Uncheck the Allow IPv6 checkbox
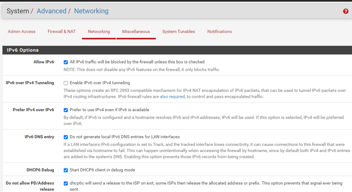 [x=65, y=62]
